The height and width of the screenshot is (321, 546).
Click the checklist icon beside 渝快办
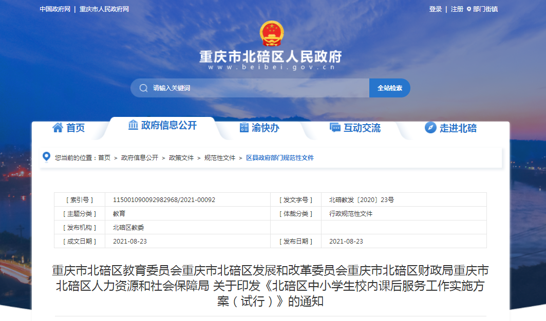tap(244, 128)
